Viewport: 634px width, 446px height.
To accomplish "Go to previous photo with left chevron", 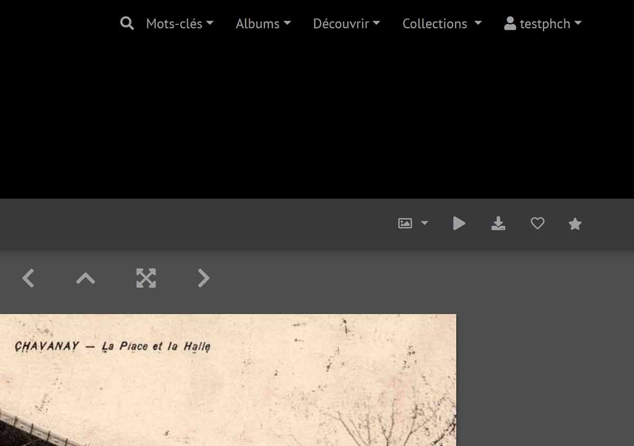I will click(x=29, y=278).
